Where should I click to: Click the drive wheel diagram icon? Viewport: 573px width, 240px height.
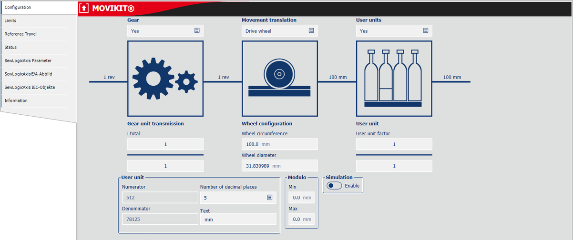279,79
